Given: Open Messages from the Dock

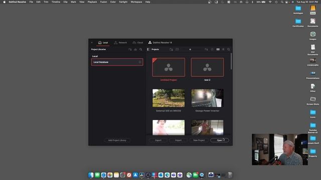Looking at the screenshot, I should pyautogui.click(x=97, y=175).
